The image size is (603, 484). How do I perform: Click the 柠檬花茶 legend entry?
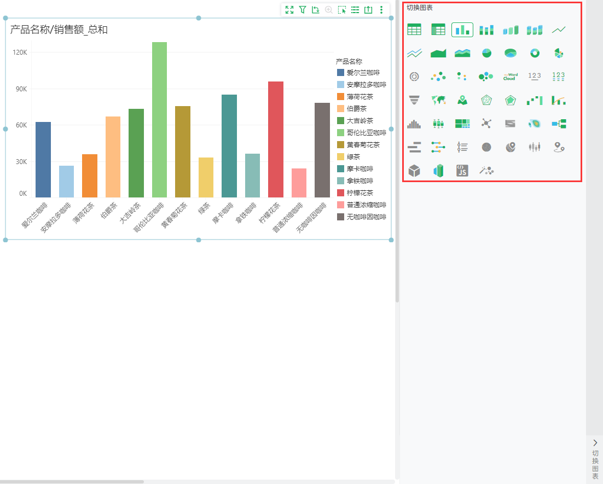(355, 193)
